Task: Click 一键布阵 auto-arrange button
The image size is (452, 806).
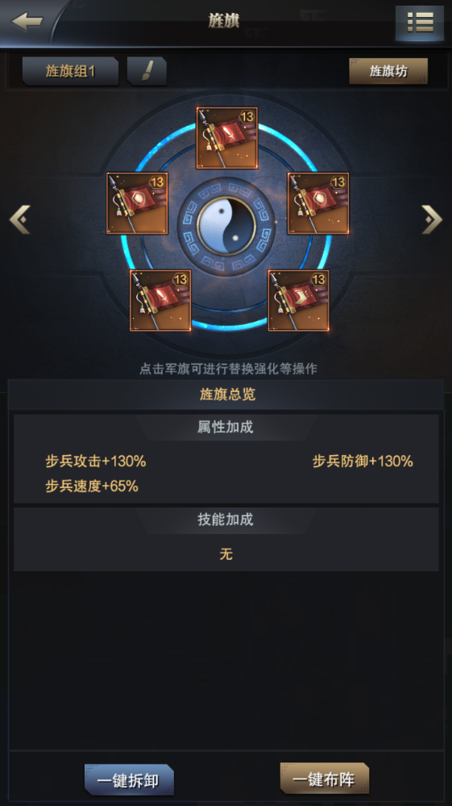Action: [324, 779]
